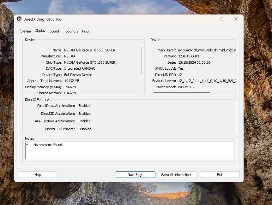
Task: Click the 14132 MB total memory value
Action: click(x=72, y=81)
